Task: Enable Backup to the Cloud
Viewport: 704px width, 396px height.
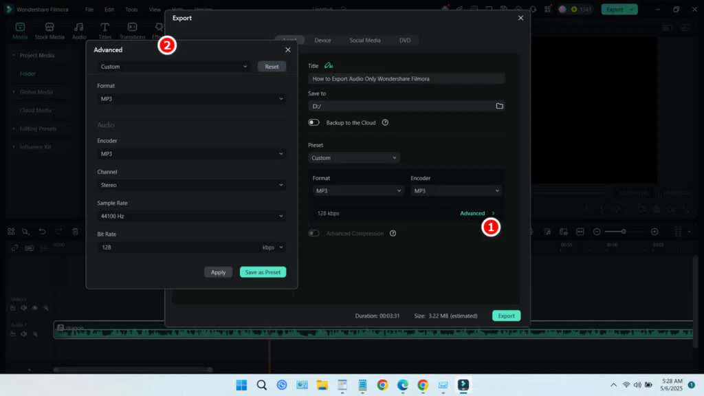Action: (x=313, y=122)
